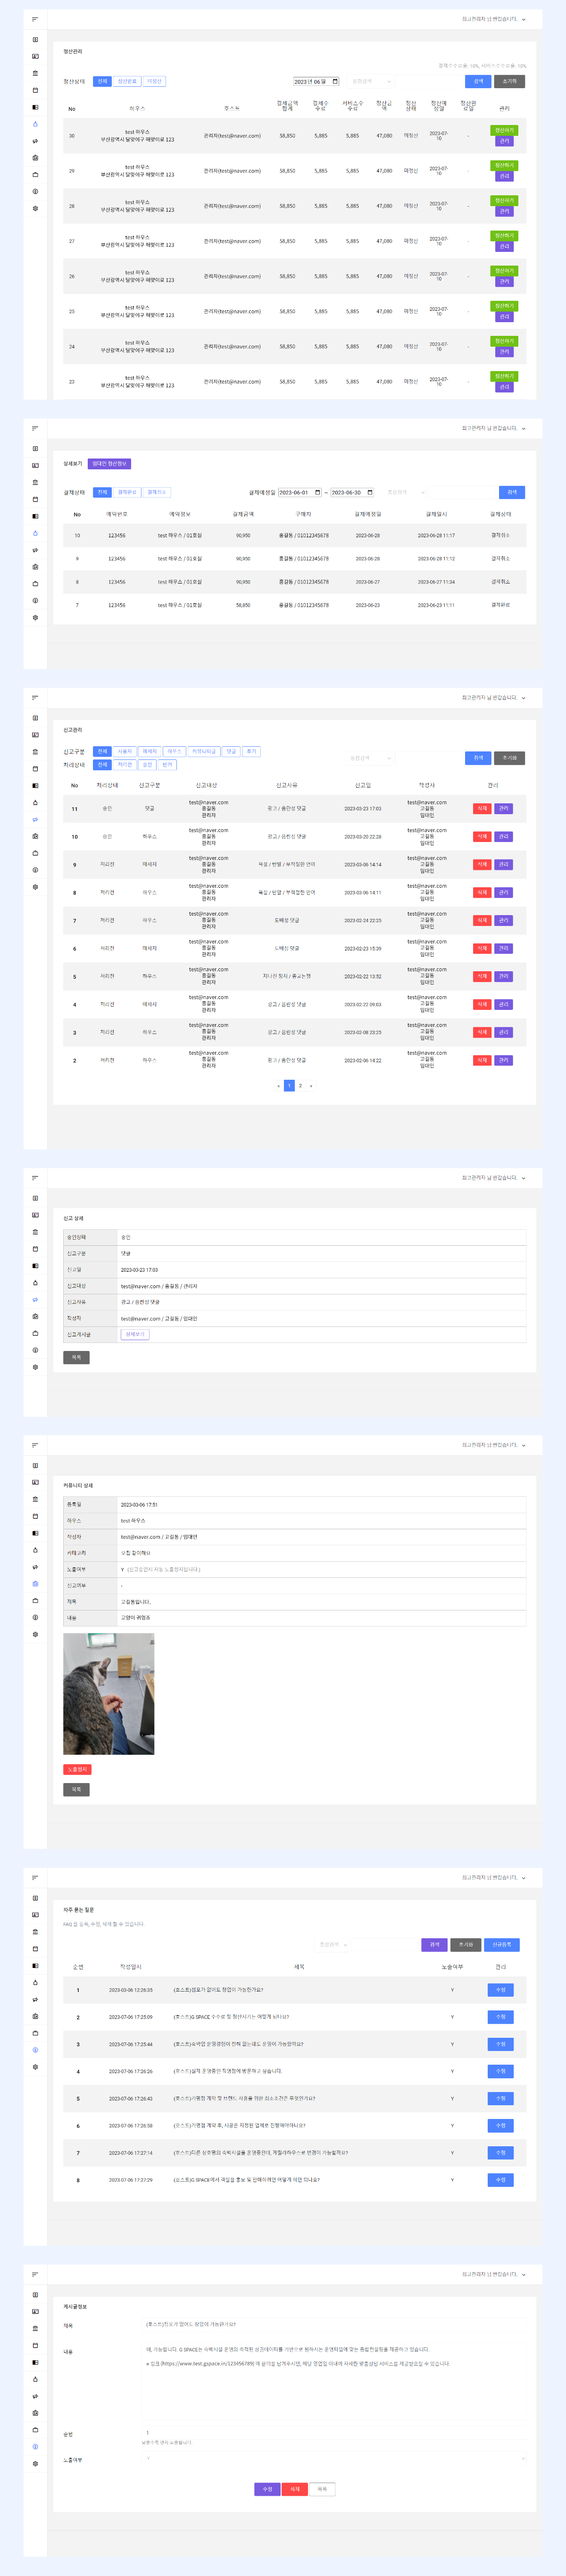
Task: Click the next page arrow in report list pagination
Action: coord(311,1085)
